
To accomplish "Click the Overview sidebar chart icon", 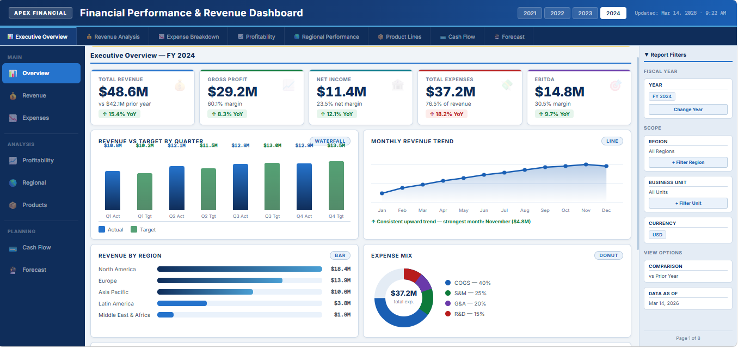I will pyautogui.click(x=13, y=74).
